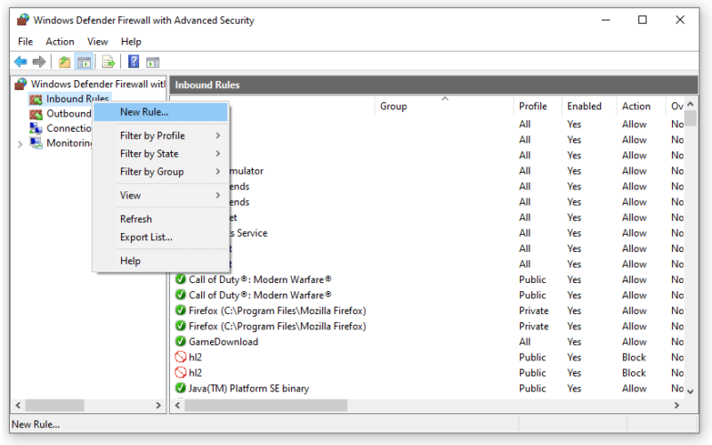This screenshot has height=445, width=712.
Task: Select the Java(TM) Platform SE binary rule
Action: pyautogui.click(x=429, y=388)
